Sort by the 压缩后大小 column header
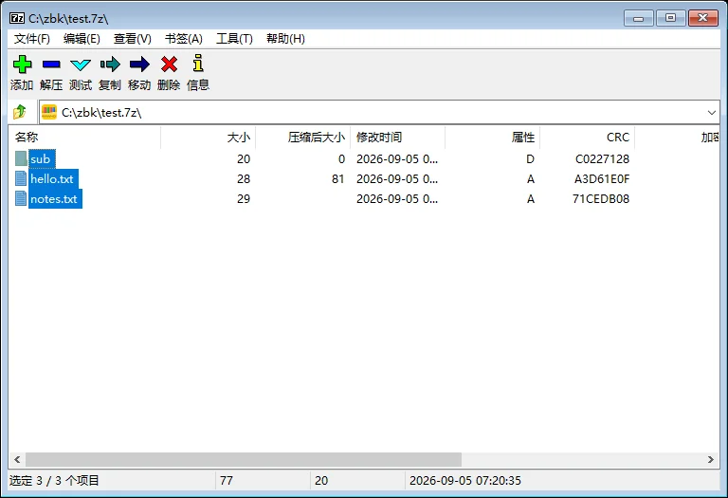Image resolution: width=728 pixels, height=498 pixels. 302,137
